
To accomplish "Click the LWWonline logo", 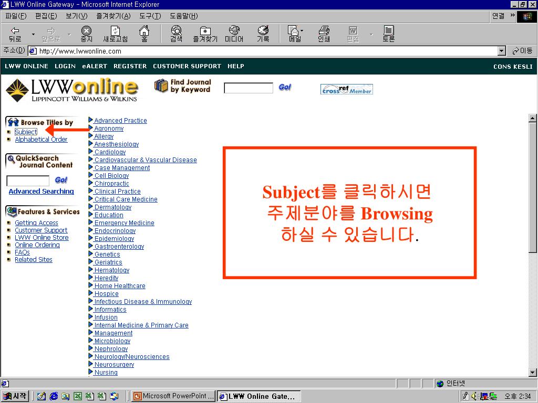I will (72, 90).
